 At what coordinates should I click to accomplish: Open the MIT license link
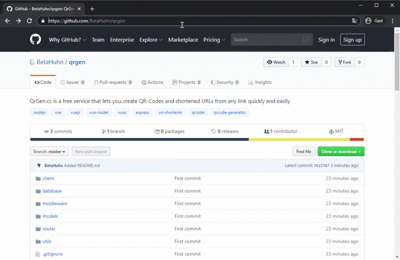point(336,131)
